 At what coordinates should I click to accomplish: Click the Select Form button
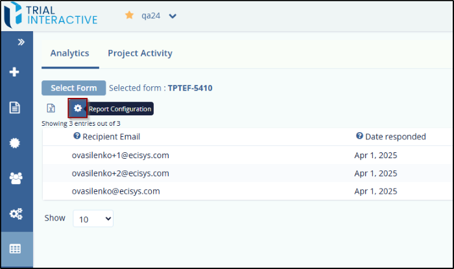coord(73,88)
